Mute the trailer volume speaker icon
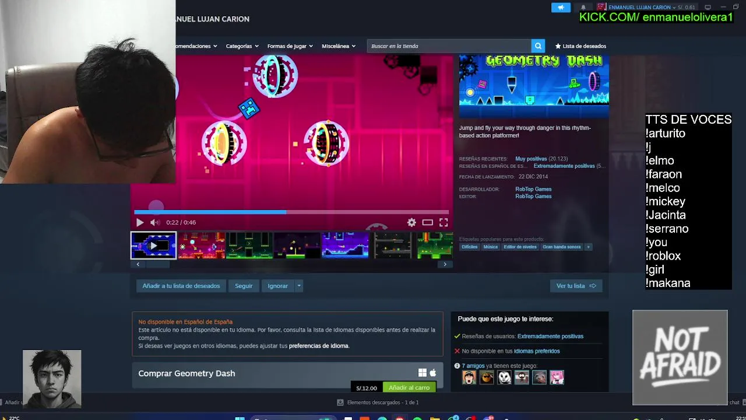The height and width of the screenshot is (420, 746). pos(154,222)
